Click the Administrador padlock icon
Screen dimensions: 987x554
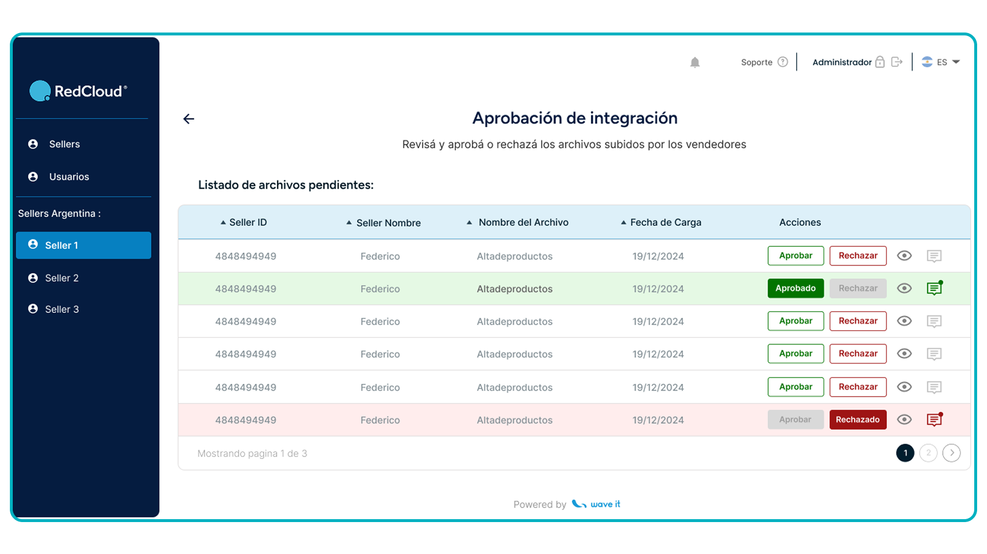[x=880, y=62]
